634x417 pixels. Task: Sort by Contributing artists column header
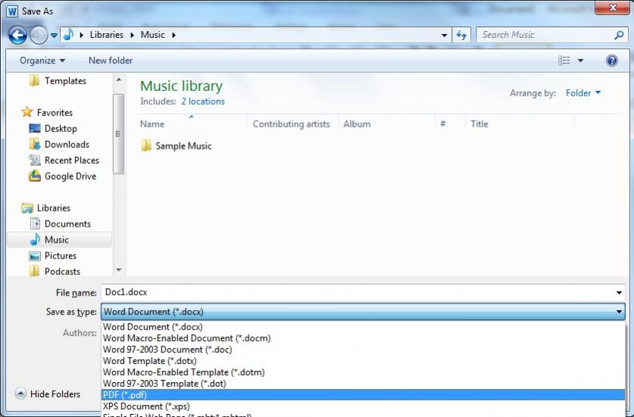tap(291, 124)
